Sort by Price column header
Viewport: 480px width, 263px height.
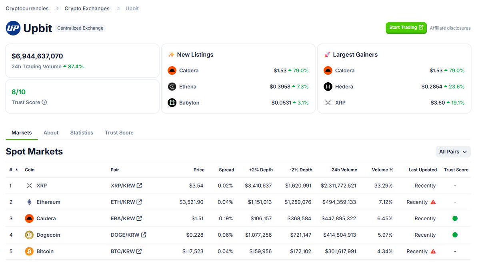tap(199, 170)
